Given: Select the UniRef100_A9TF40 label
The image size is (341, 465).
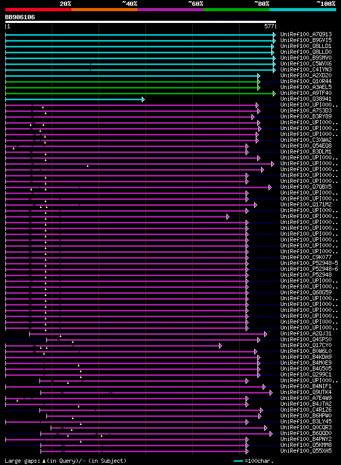Looking at the screenshot, I should [306, 93].
